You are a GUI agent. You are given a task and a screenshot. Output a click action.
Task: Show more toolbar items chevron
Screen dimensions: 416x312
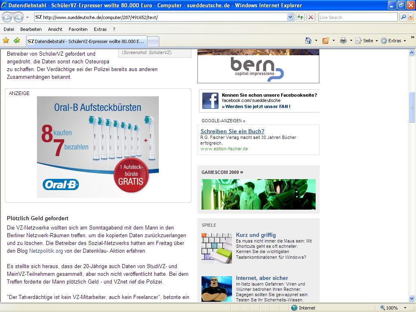tap(413, 37)
